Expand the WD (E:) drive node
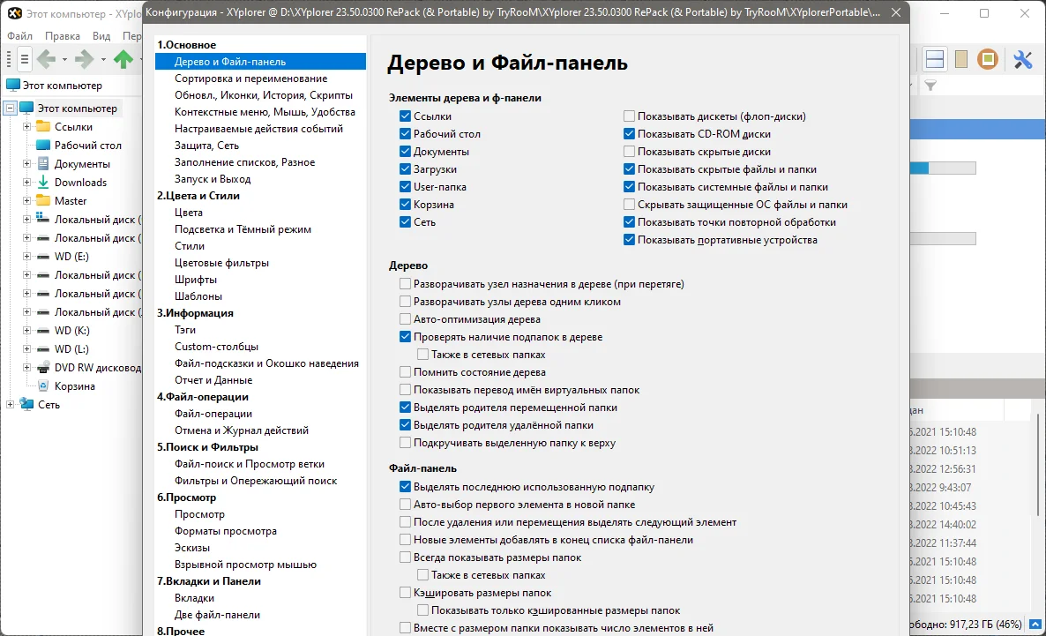The height and width of the screenshot is (636, 1046). pos(26,257)
